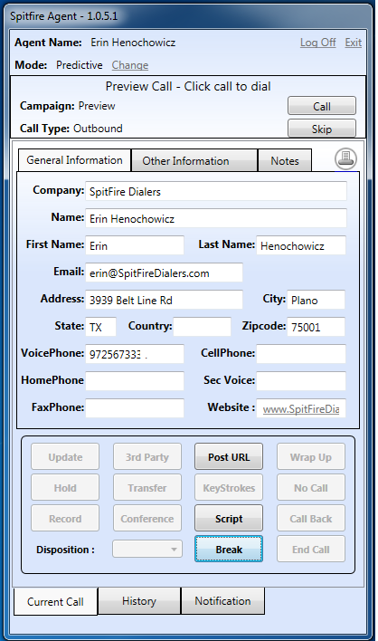Open the Notification tab
This screenshot has height=641, width=378.
222,601
